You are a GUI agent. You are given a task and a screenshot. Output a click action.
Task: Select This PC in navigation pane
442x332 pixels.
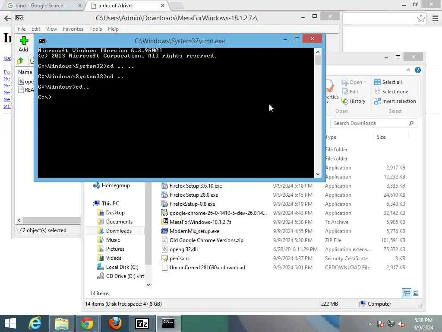[106, 203]
